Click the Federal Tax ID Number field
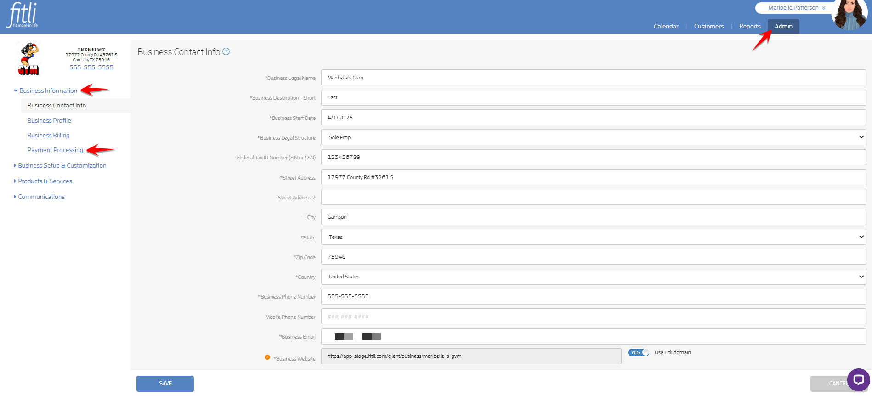872x396 pixels. click(594, 157)
